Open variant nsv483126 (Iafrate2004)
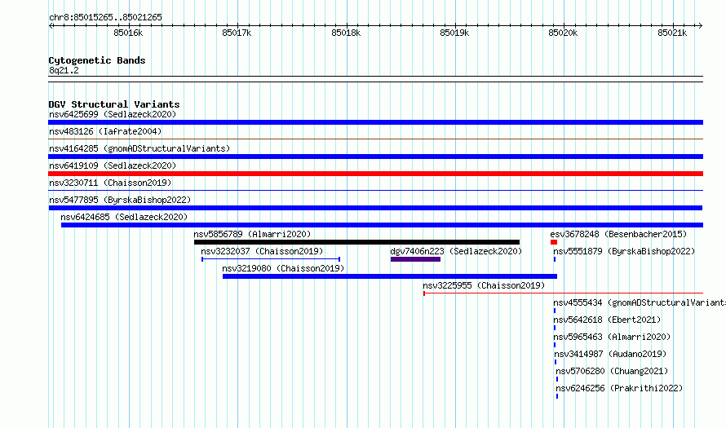Screen dimensions: 726x428 pyautogui.click(x=105, y=131)
